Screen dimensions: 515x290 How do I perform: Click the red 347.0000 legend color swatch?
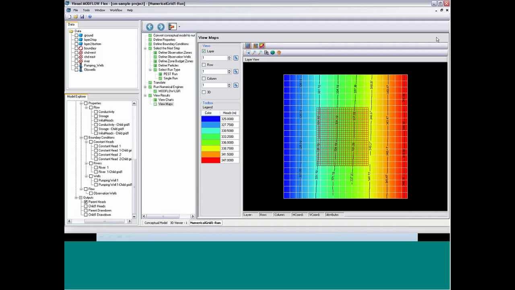[x=211, y=160]
